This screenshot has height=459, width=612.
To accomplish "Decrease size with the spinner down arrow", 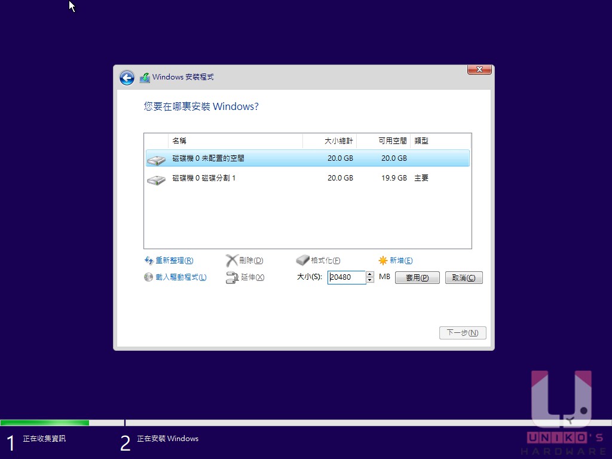I will coord(369,280).
